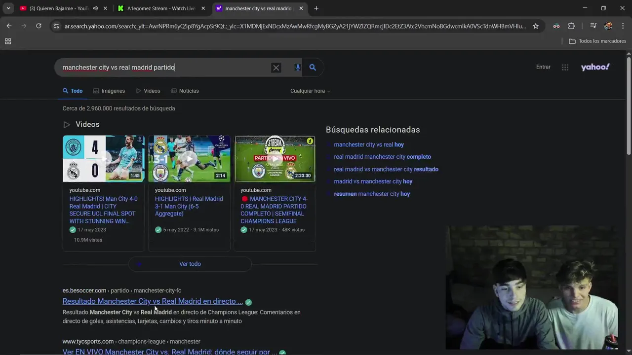
Task: Go back to previous page
Action: [9, 26]
